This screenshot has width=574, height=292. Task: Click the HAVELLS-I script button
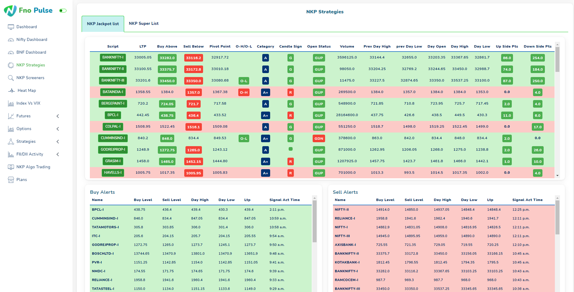coord(113,173)
